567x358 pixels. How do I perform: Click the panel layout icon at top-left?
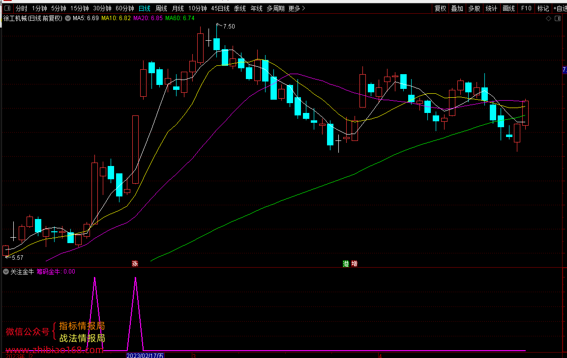[7, 8]
